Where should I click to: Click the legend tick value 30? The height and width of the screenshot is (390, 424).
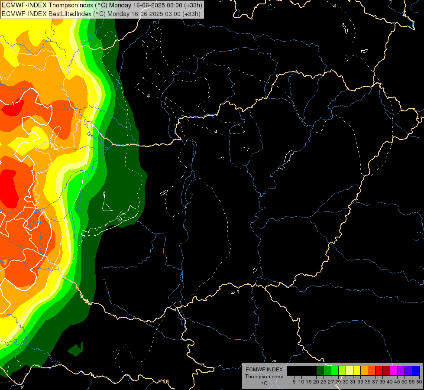346,382
